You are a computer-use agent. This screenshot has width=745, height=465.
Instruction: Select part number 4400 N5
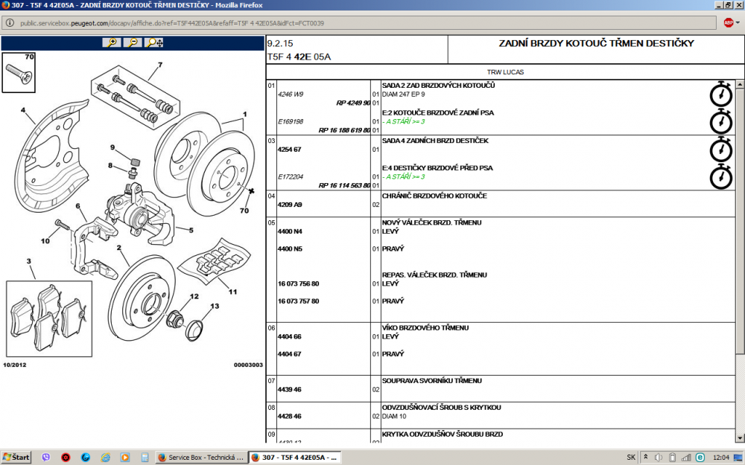tap(290, 248)
